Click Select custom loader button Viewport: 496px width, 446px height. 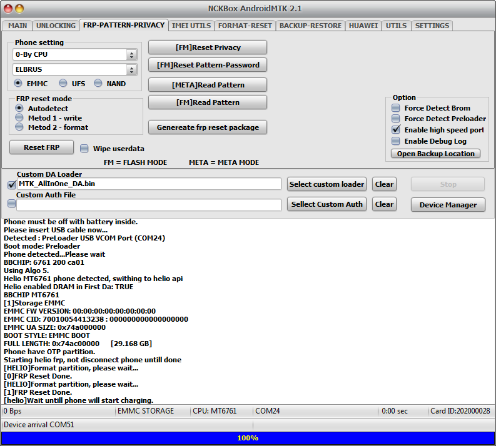click(x=326, y=184)
